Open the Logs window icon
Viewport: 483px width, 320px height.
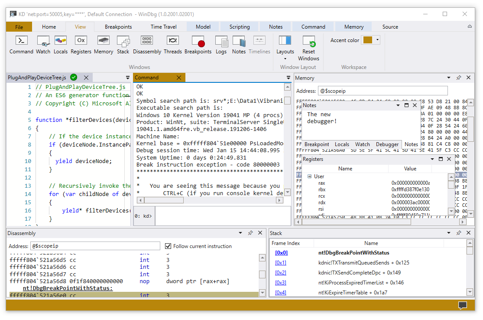pos(221,45)
